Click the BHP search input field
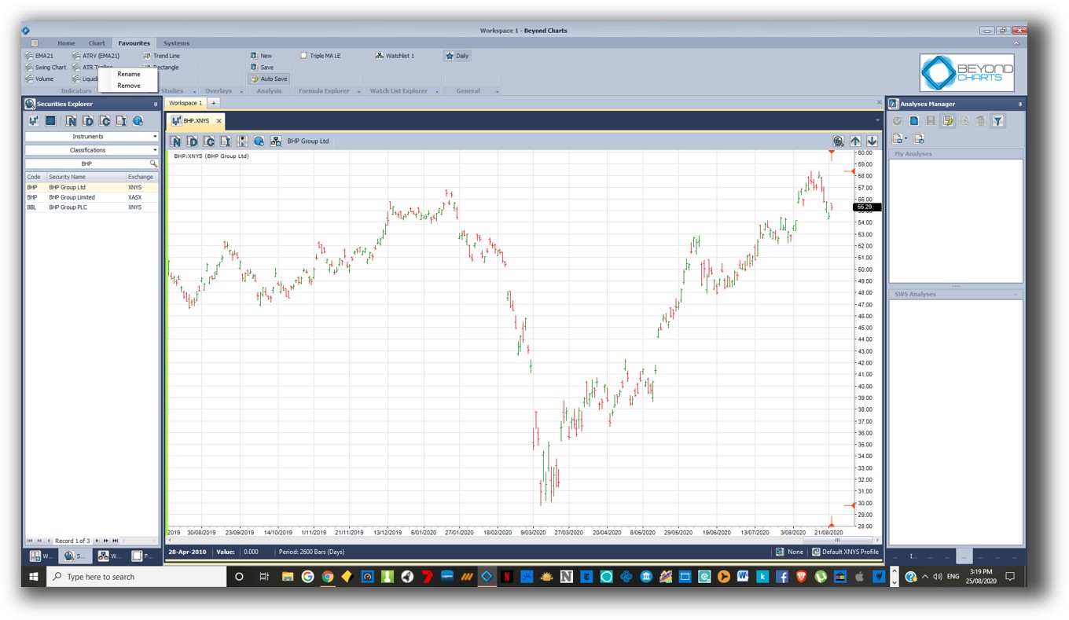Screen dimensions: 1069x620 click(x=86, y=163)
